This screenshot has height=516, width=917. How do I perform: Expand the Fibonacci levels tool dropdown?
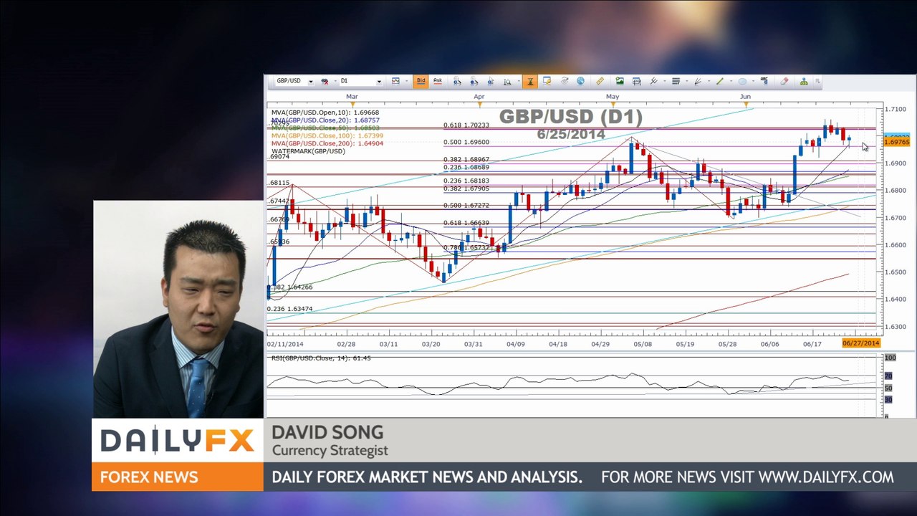(x=686, y=81)
